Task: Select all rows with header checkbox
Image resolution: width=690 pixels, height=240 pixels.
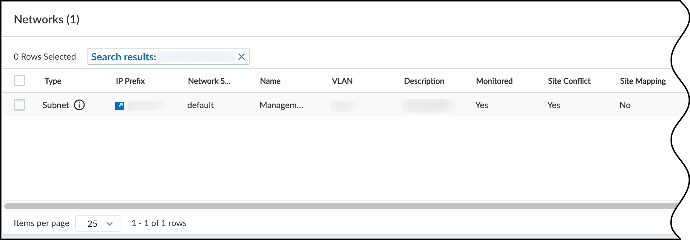Action: pos(19,80)
